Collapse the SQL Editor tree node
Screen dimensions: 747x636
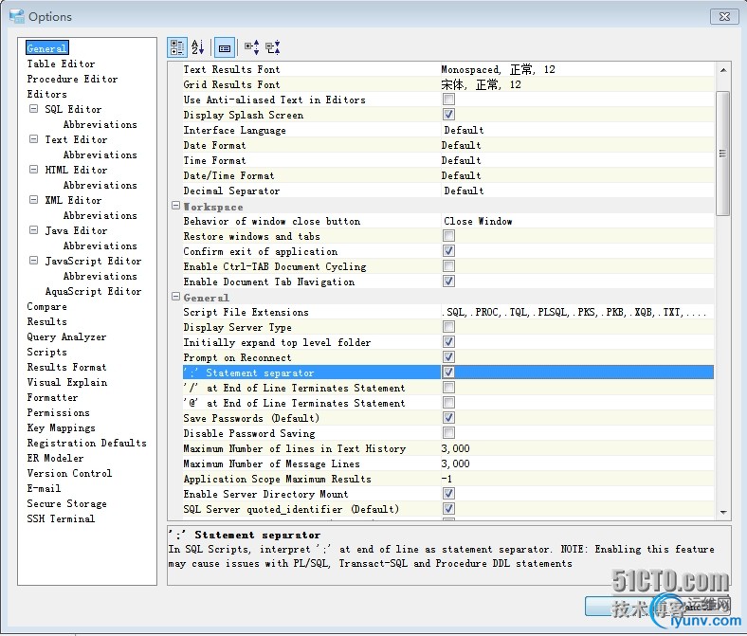click(x=33, y=109)
